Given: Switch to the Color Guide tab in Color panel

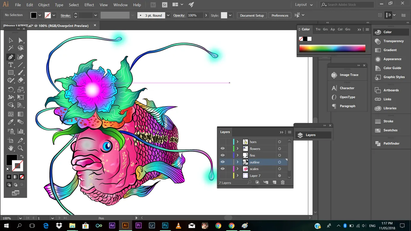Looking at the screenshot, I should point(340,29).
